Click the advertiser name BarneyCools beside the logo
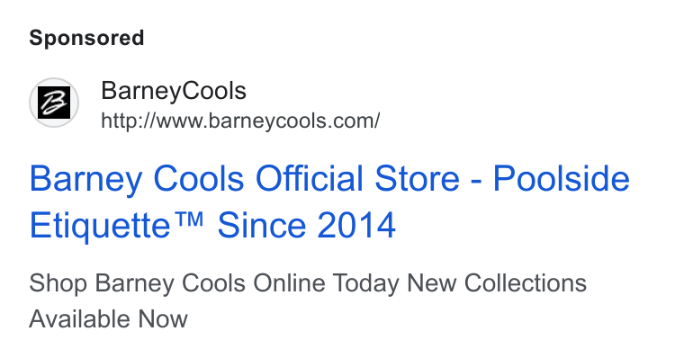This screenshot has height=358, width=684. pyautogui.click(x=174, y=91)
